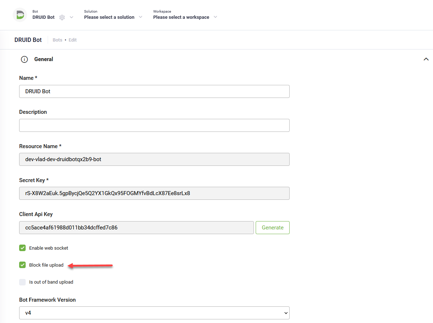This screenshot has width=433, height=323.
Task: Open bot settings gear icon
Action: click(x=62, y=17)
